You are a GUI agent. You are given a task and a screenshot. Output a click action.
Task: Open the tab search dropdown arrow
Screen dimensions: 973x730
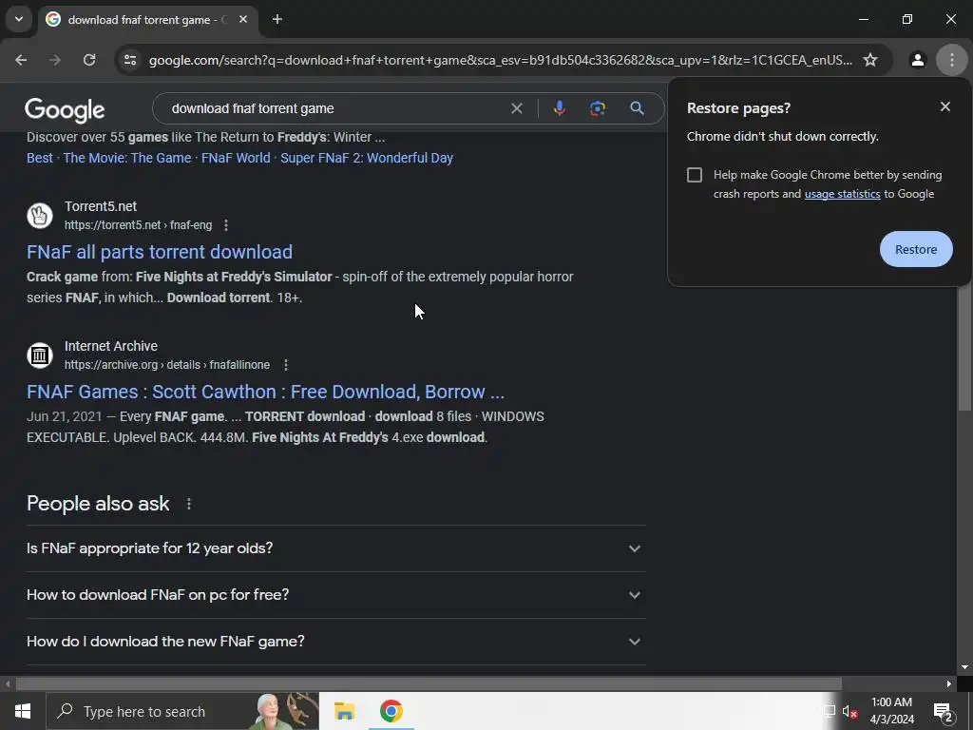point(19,19)
